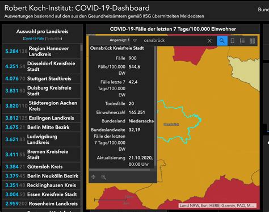This screenshot has height=212, width=269.
Task: Click the popup's vertical scrollbar
Action: click(x=155, y=107)
